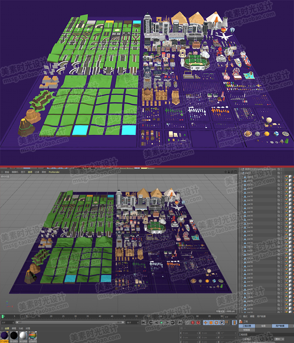Toggle the Scale key orange square icon
Screen dimensions: 294x343
tap(211, 323)
